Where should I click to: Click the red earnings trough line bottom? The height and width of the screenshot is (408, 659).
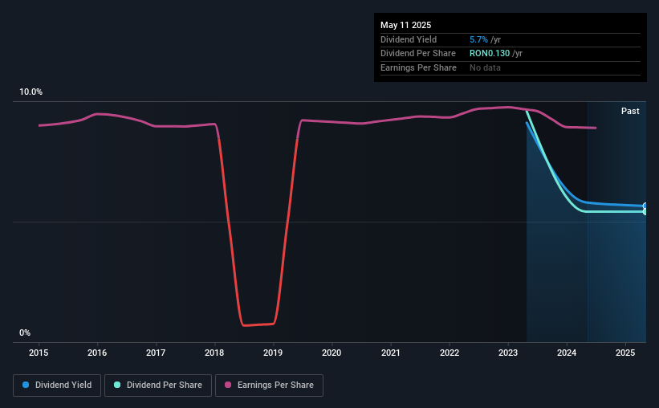point(258,324)
